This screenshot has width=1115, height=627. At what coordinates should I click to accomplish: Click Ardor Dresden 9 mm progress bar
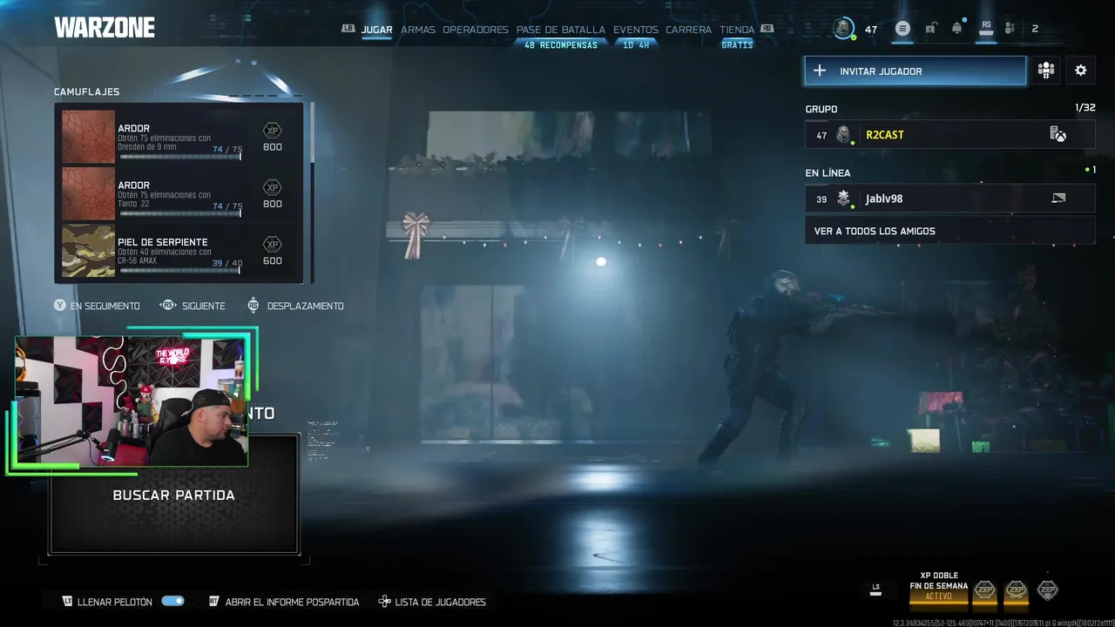179,157
